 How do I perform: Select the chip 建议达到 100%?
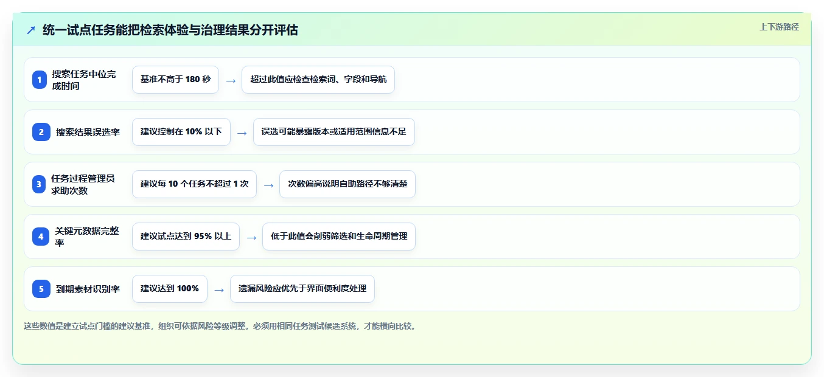pos(170,289)
